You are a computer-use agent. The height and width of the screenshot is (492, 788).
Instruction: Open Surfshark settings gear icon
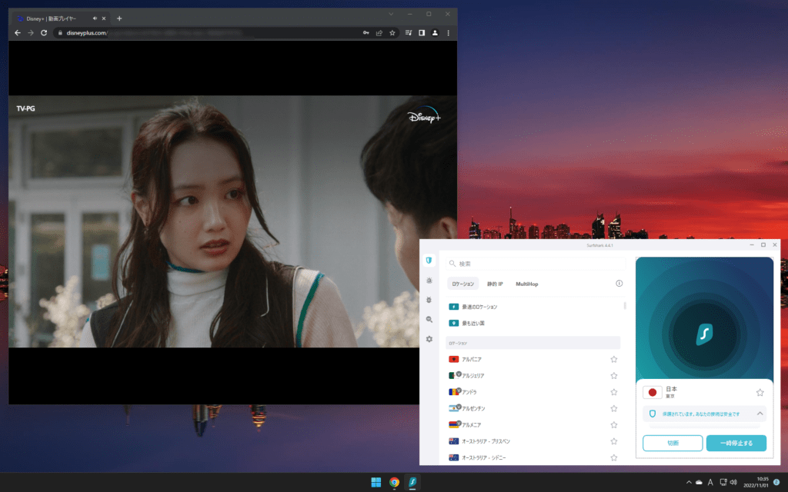[429, 339]
